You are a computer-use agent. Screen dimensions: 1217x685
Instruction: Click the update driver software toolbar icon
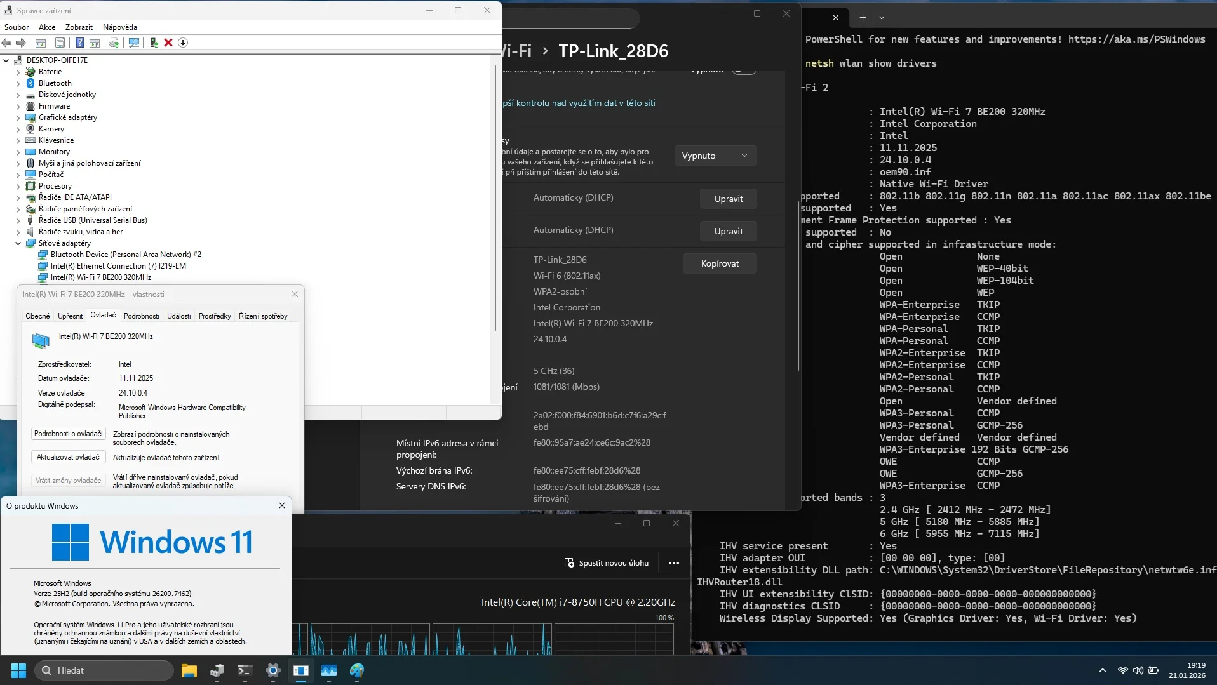click(x=114, y=43)
